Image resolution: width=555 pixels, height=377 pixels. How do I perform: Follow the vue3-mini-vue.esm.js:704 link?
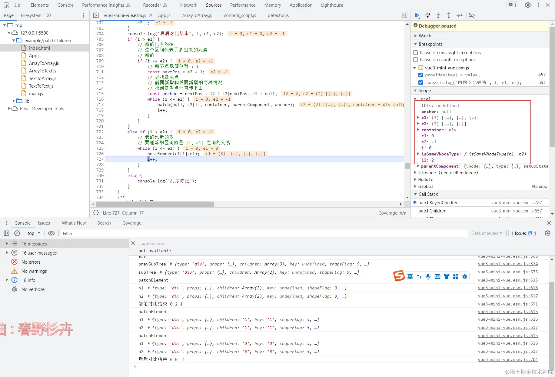pos(508,359)
